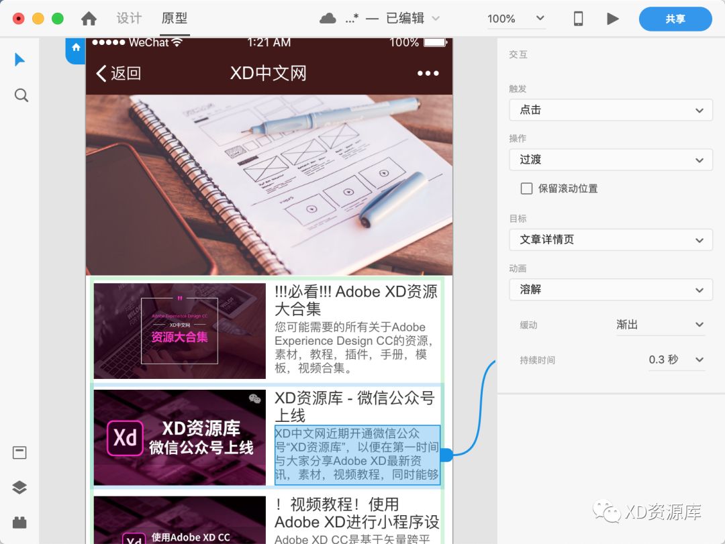This screenshot has height=544, width=725.
Task: Enable the 保留滚动位置 checkbox
Action: (x=526, y=188)
